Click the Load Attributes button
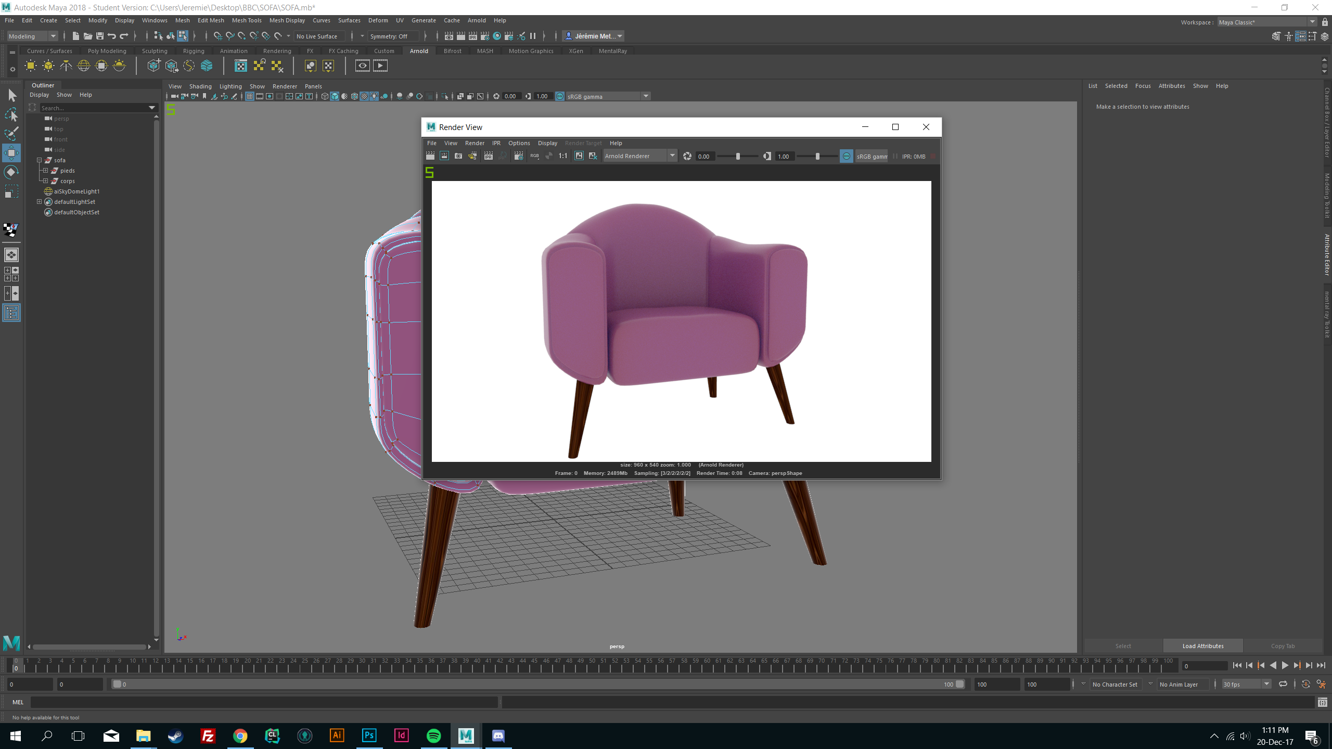Viewport: 1332px width, 749px height. pos(1202,646)
